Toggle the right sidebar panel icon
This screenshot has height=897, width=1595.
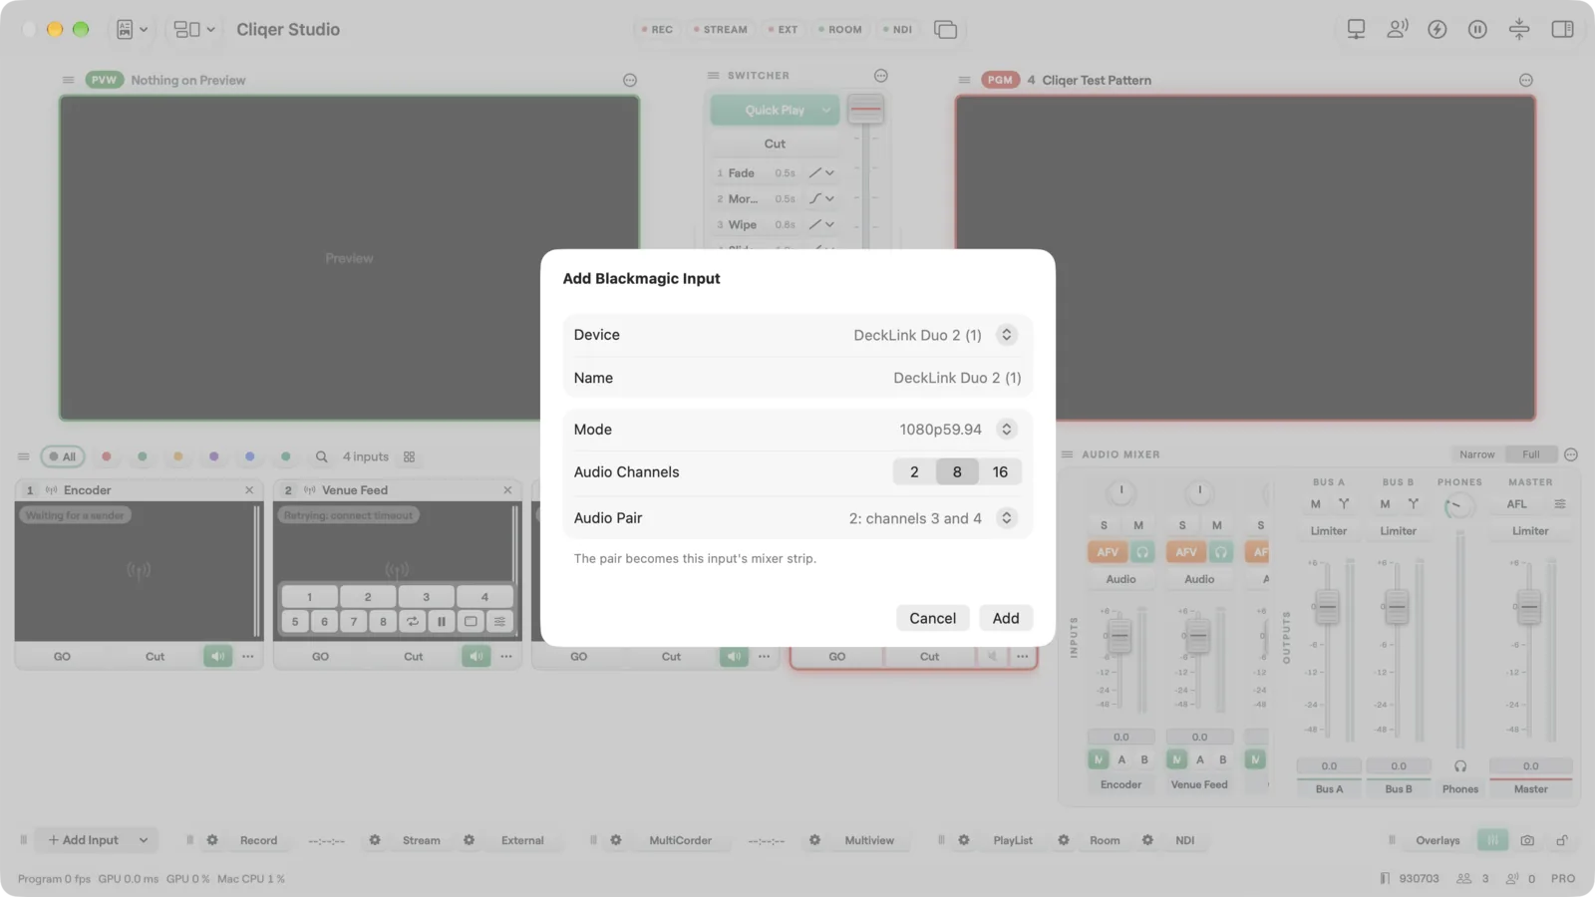click(1562, 30)
